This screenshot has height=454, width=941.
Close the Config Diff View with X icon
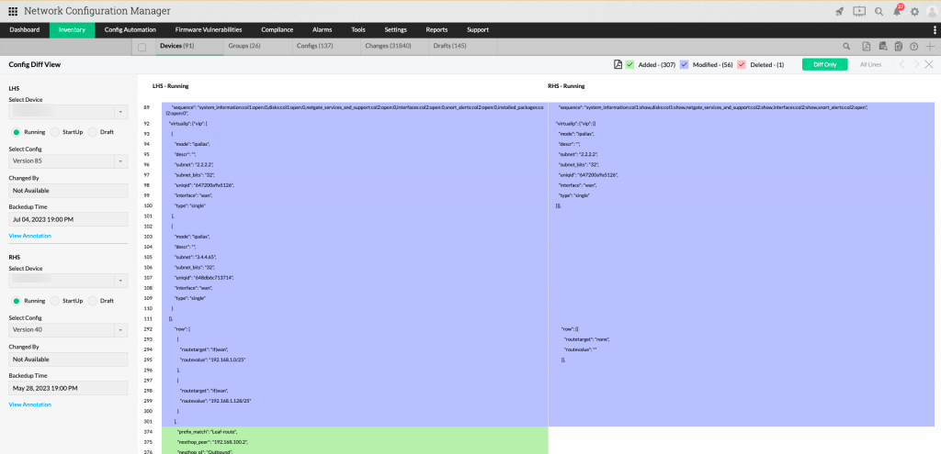[x=929, y=64]
